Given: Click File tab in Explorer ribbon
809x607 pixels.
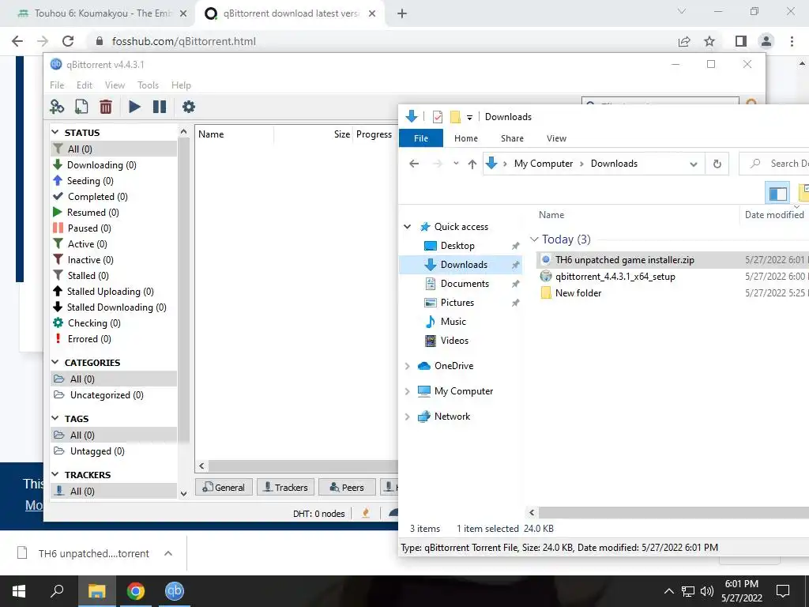Looking at the screenshot, I should (x=421, y=138).
